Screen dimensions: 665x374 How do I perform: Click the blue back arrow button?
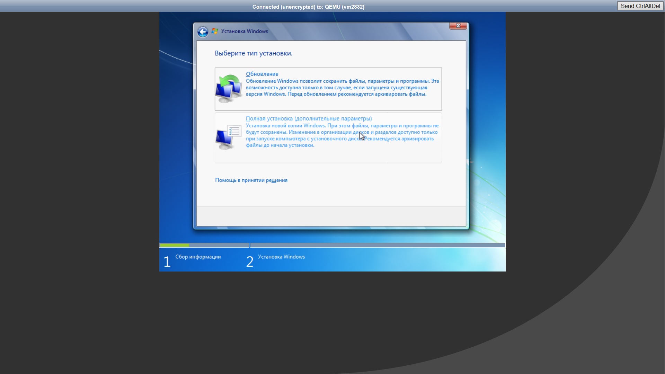203,32
